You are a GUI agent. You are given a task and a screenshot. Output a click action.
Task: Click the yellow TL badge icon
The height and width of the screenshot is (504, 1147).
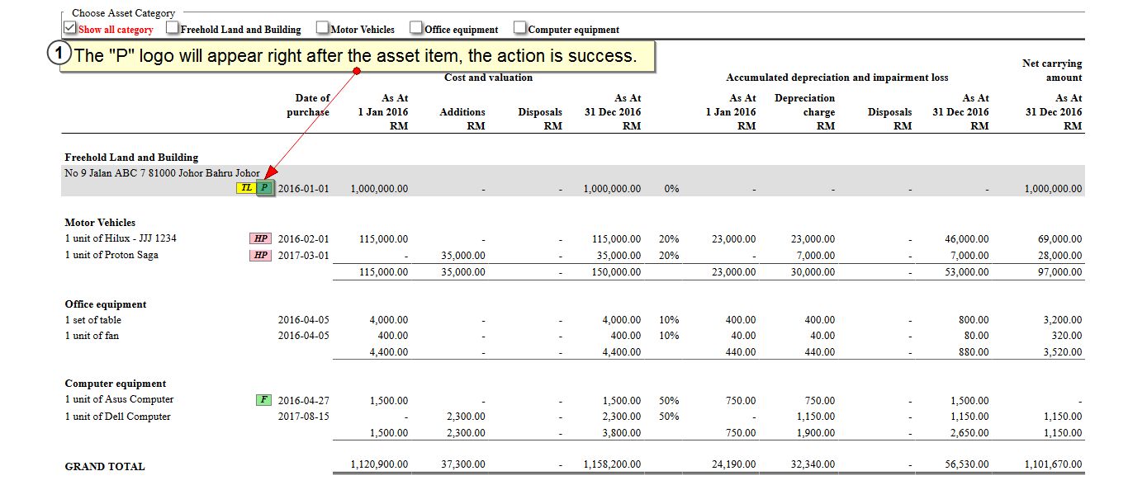(x=246, y=188)
